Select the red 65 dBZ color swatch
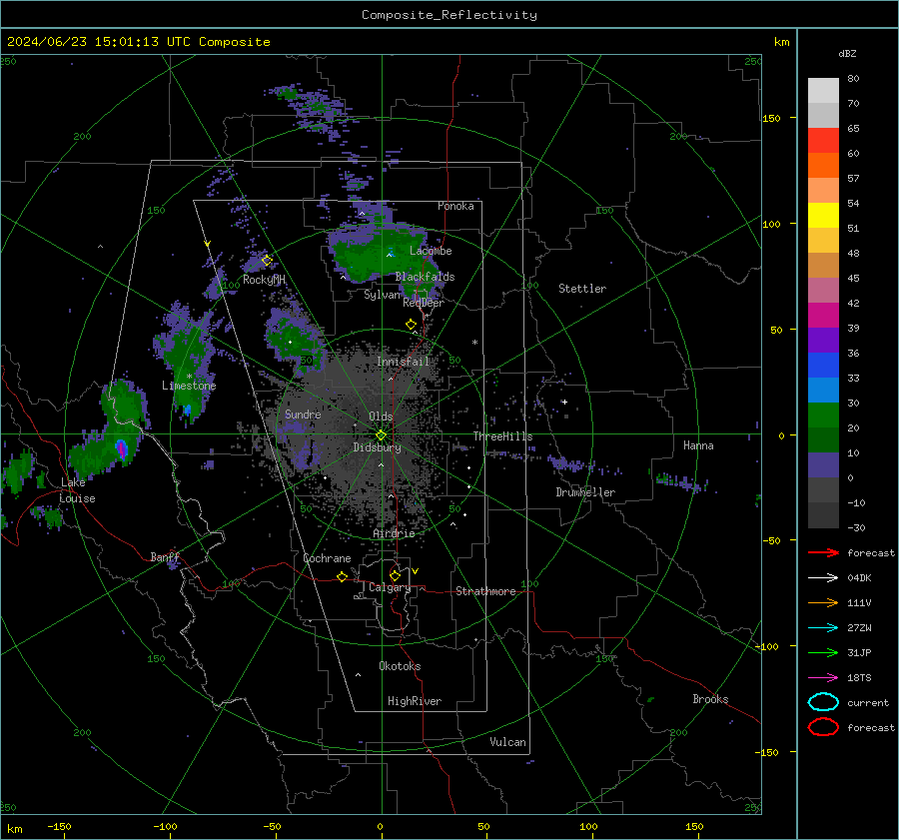This screenshot has width=899, height=840. click(823, 141)
